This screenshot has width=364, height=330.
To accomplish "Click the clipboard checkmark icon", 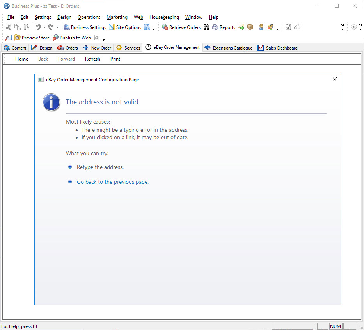I will click(x=288, y=27).
